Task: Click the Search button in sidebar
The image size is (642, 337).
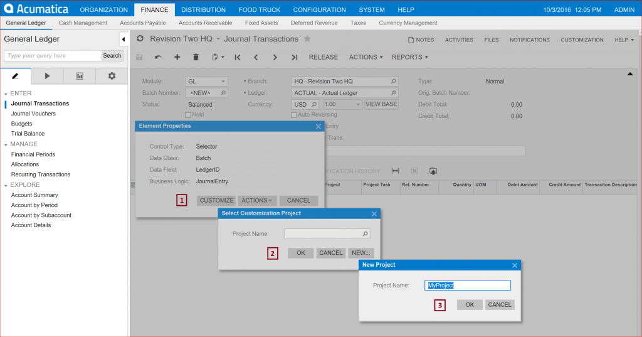Action: [x=112, y=55]
